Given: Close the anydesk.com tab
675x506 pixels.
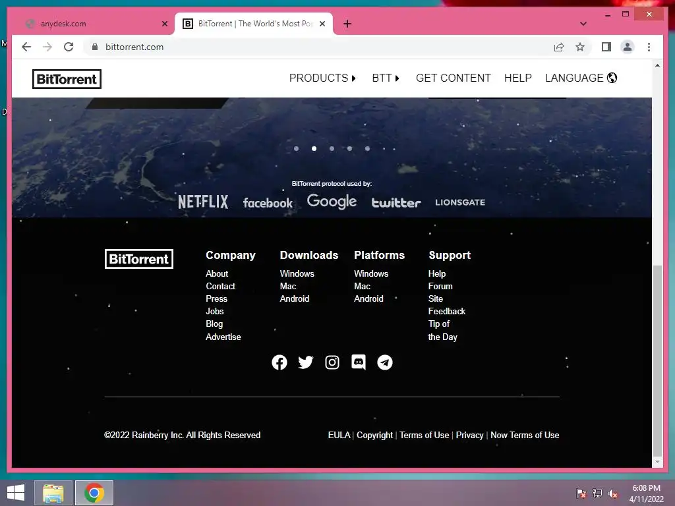Looking at the screenshot, I should pos(164,24).
